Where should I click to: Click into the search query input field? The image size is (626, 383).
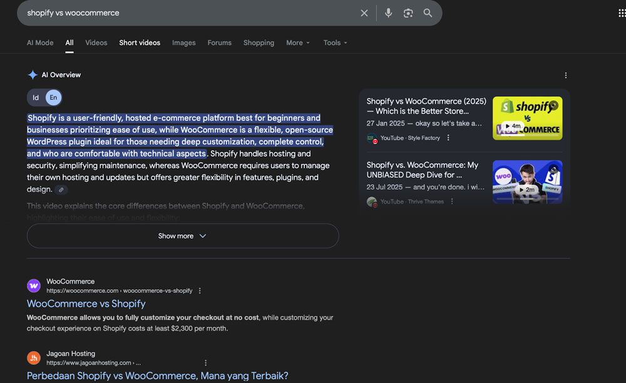pos(188,13)
